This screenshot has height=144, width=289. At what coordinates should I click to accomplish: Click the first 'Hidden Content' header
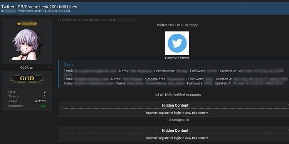(x=175, y=106)
